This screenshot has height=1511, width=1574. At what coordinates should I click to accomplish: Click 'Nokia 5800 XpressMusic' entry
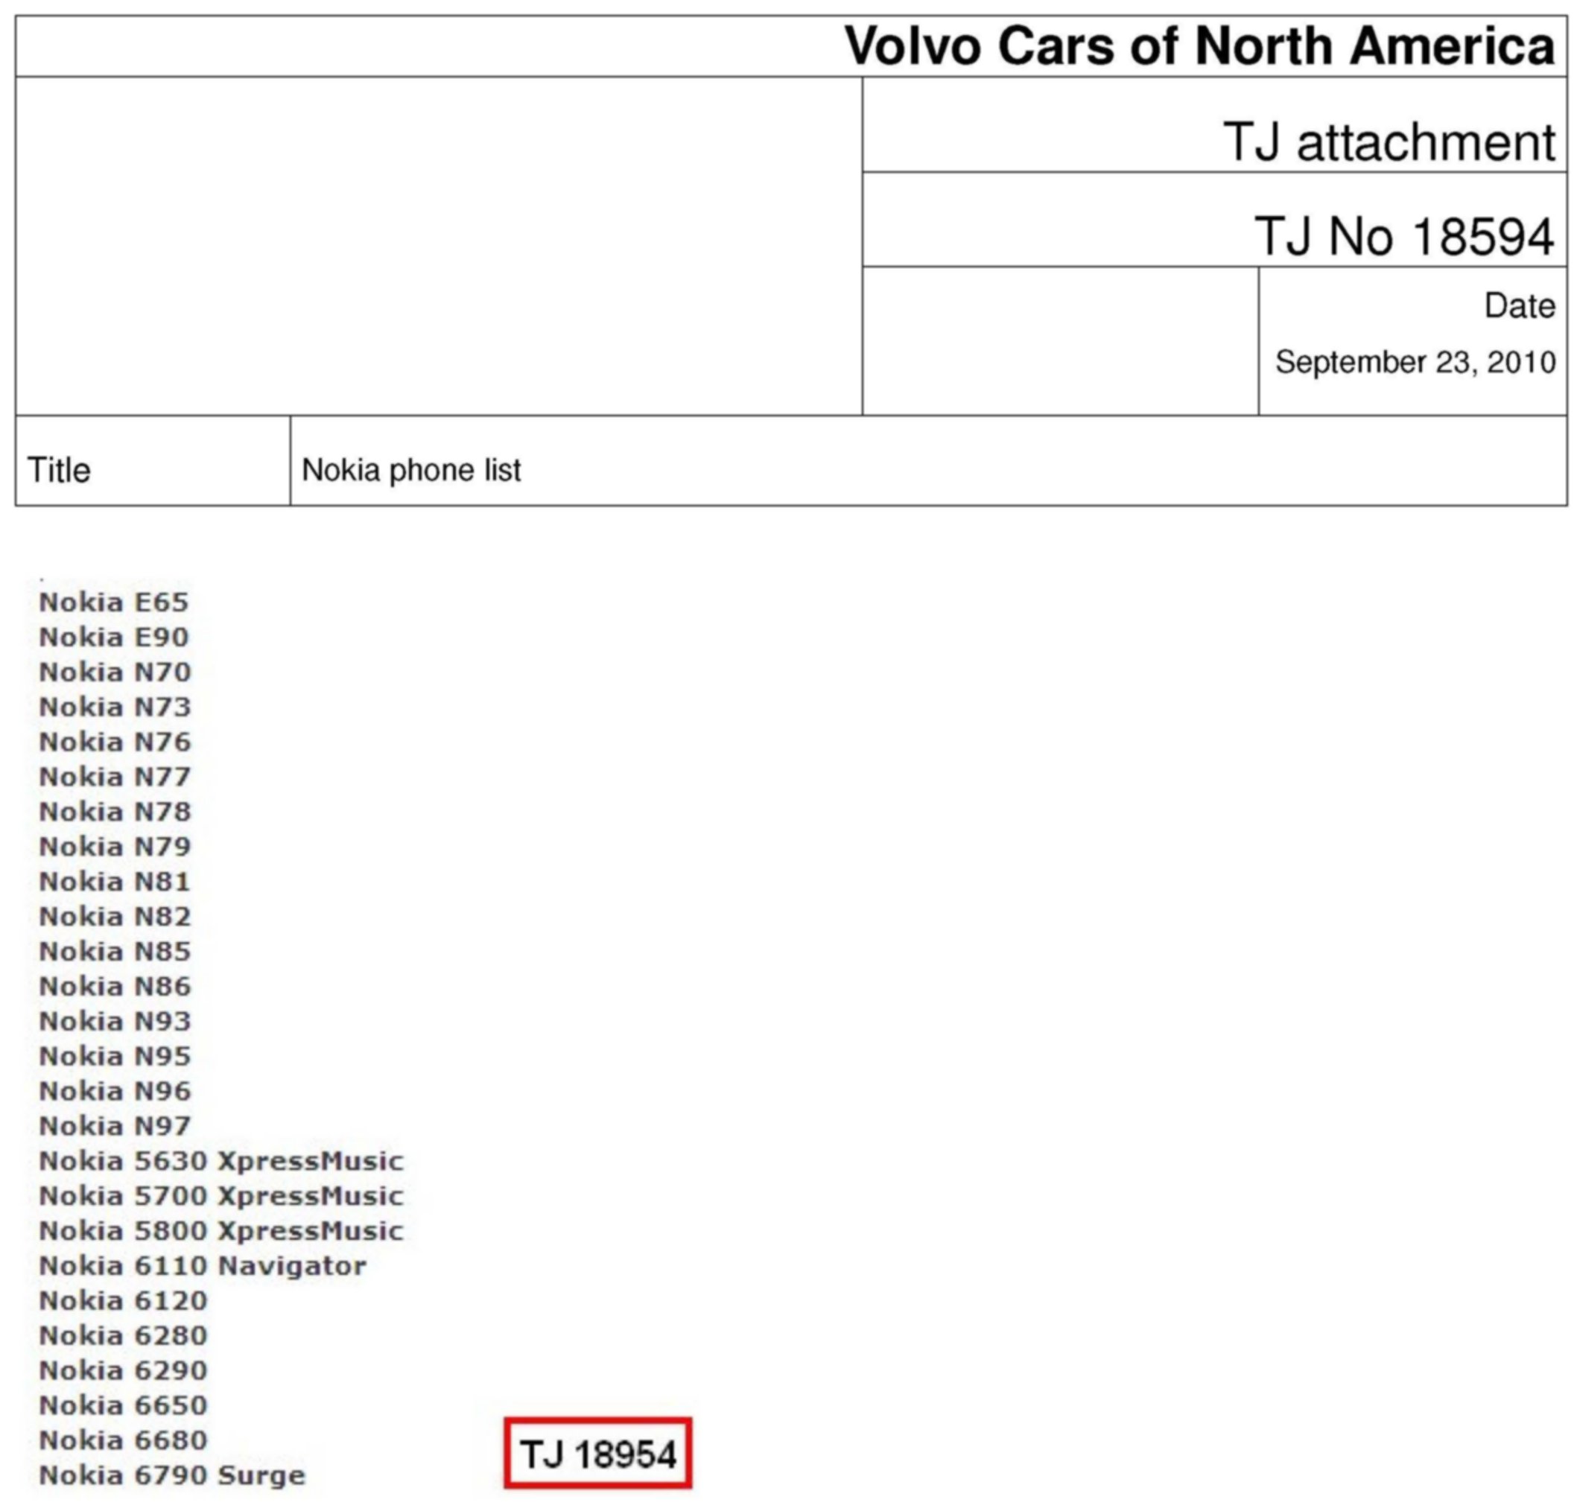point(220,1231)
